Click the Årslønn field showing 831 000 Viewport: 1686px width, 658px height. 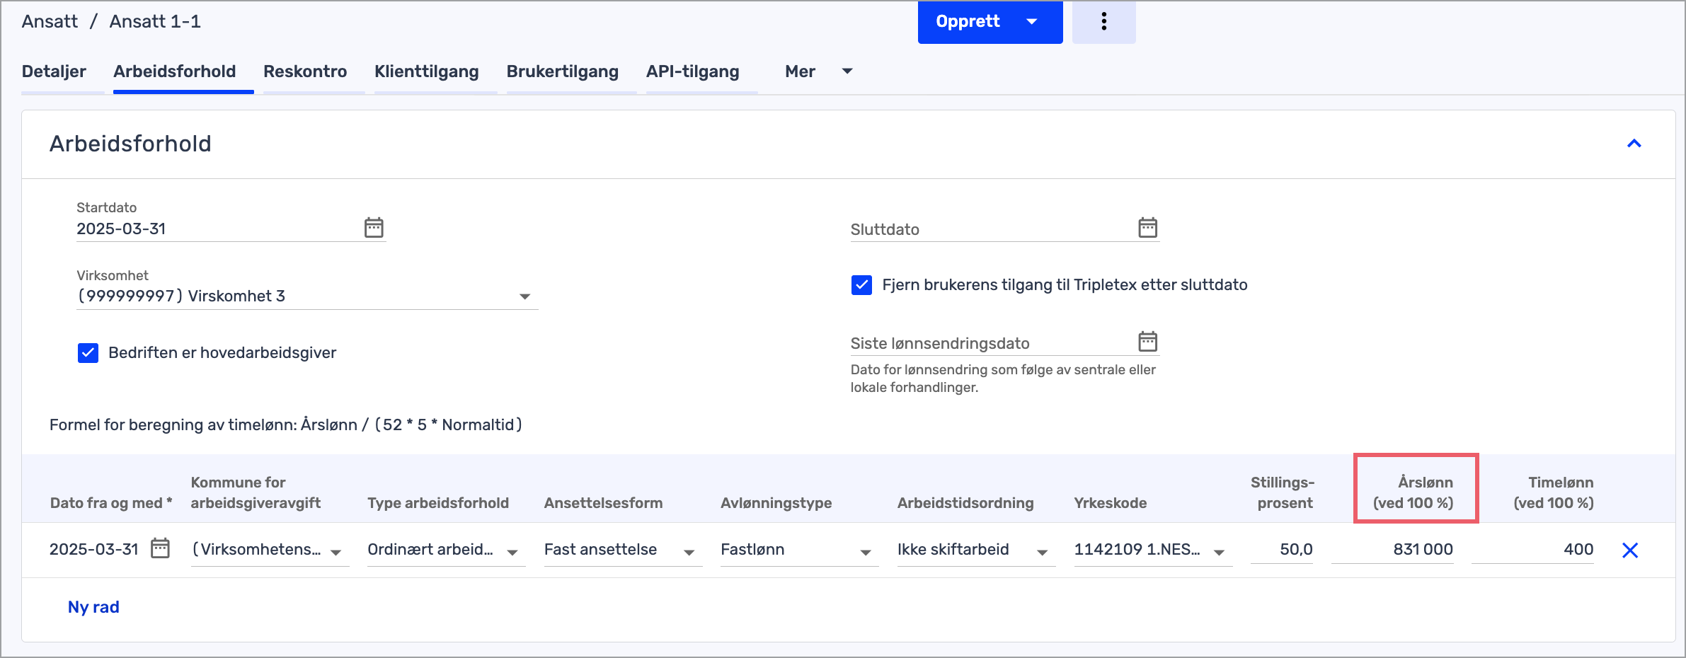coord(1392,550)
